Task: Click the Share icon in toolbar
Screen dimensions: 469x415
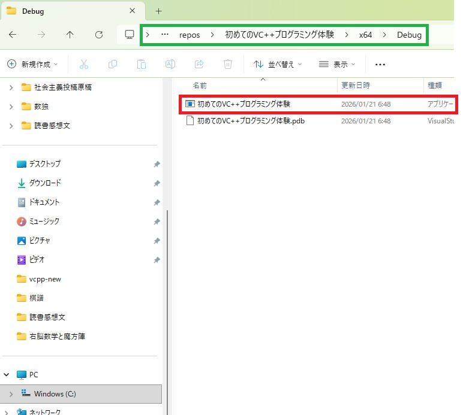Action: point(199,64)
